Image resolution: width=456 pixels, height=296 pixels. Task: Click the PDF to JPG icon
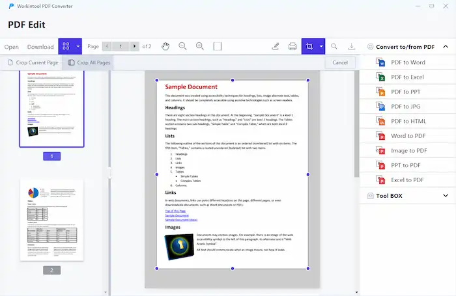tap(380, 106)
